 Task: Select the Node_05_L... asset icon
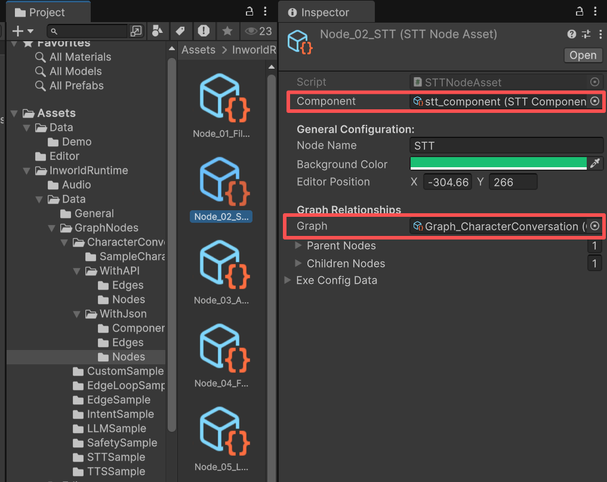[x=224, y=431]
